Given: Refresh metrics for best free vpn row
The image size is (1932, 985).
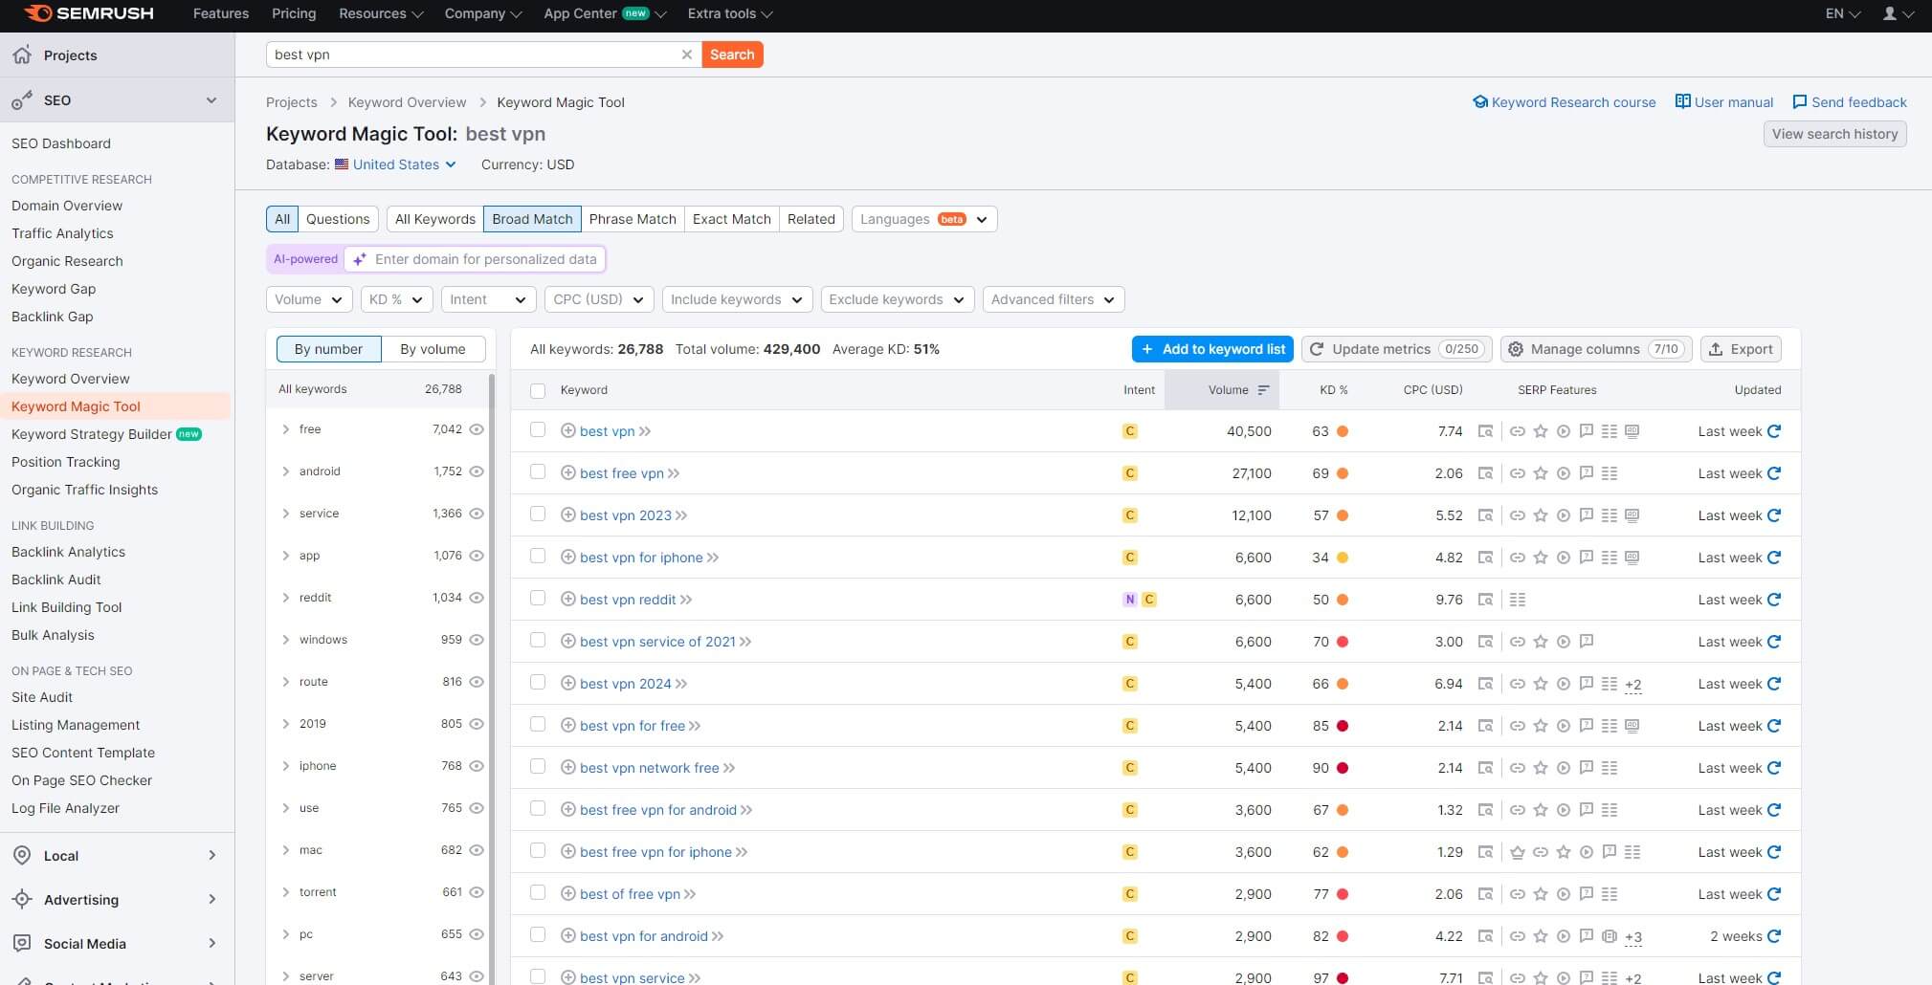Looking at the screenshot, I should pyautogui.click(x=1774, y=473).
